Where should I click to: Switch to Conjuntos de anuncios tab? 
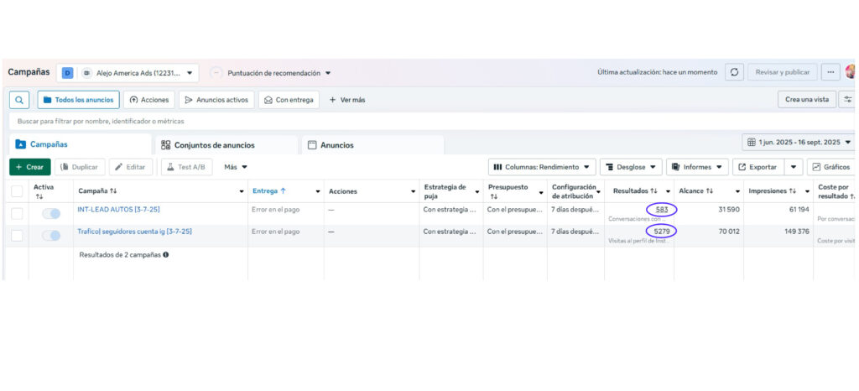(x=214, y=145)
